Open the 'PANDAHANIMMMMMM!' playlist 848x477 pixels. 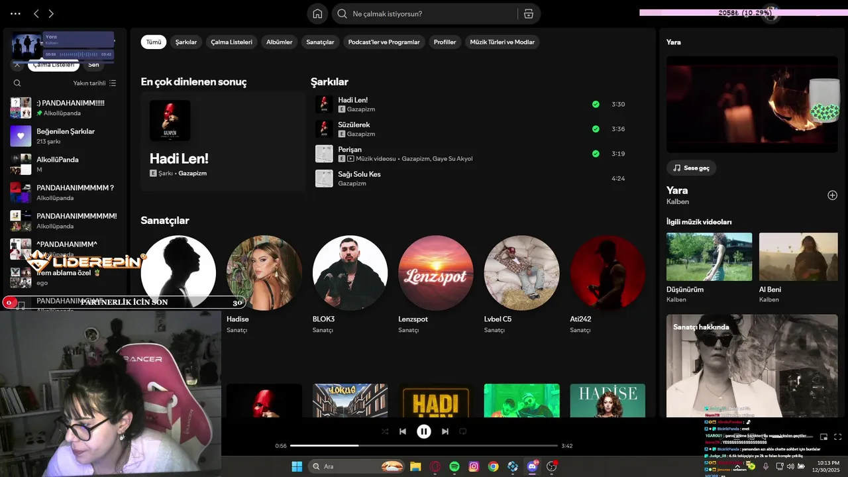pos(64,221)
